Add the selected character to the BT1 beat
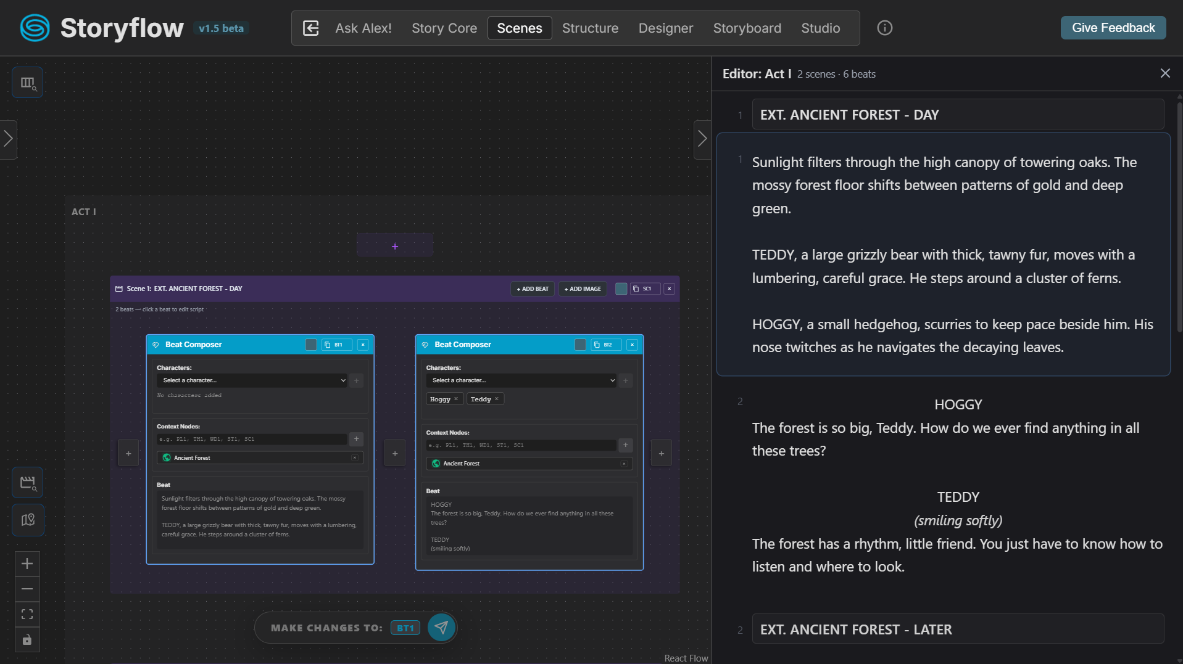Image resolution: width=1183 pixels, height=664 pixels. 356,380
